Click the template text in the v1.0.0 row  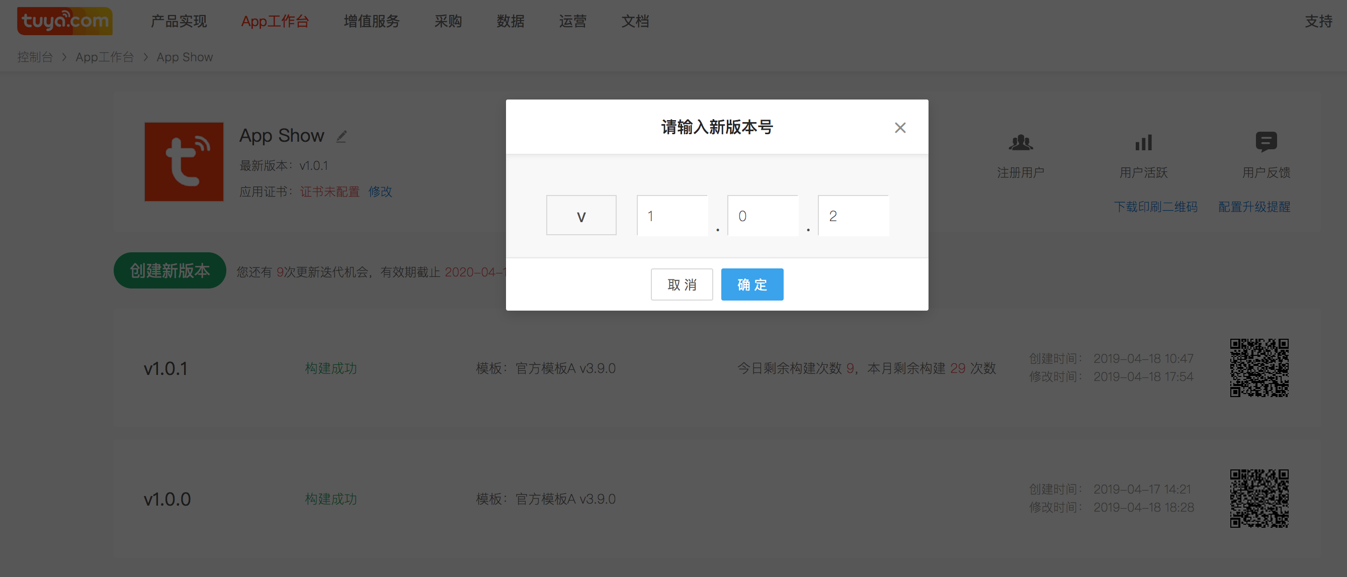(x=546, y=499)
